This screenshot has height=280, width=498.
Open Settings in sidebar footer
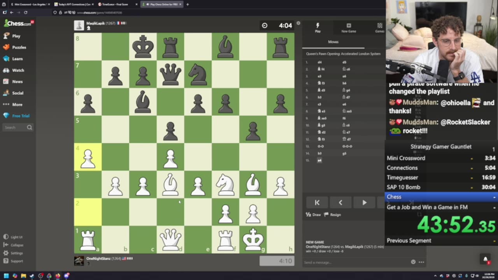tap(13, 253)
